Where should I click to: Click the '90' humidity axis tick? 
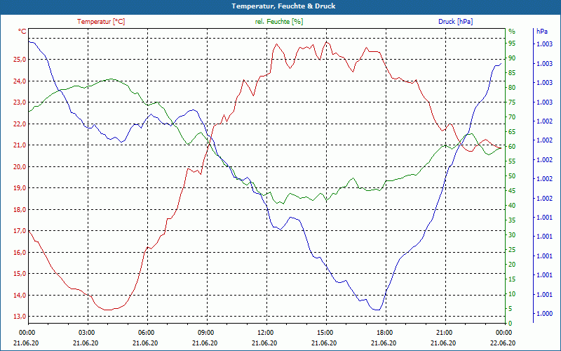(512, 58)
